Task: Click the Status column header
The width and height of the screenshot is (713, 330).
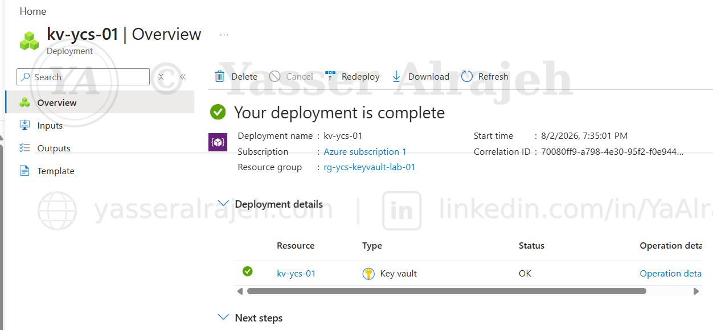Action: point(531,246)
